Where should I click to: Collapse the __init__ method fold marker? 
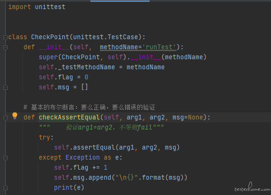5,47
